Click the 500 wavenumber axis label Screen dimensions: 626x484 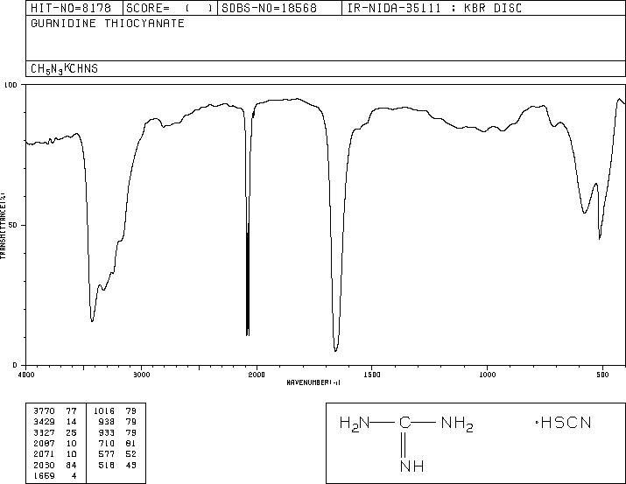click(x=602, y=375)
